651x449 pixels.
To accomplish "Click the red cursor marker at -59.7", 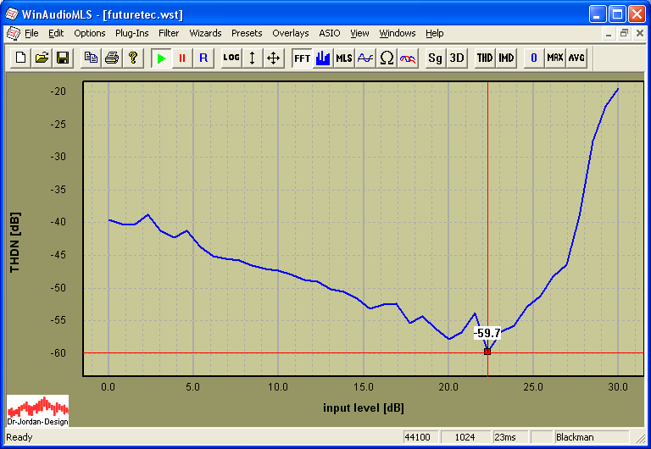I will [x=487, y=351].
